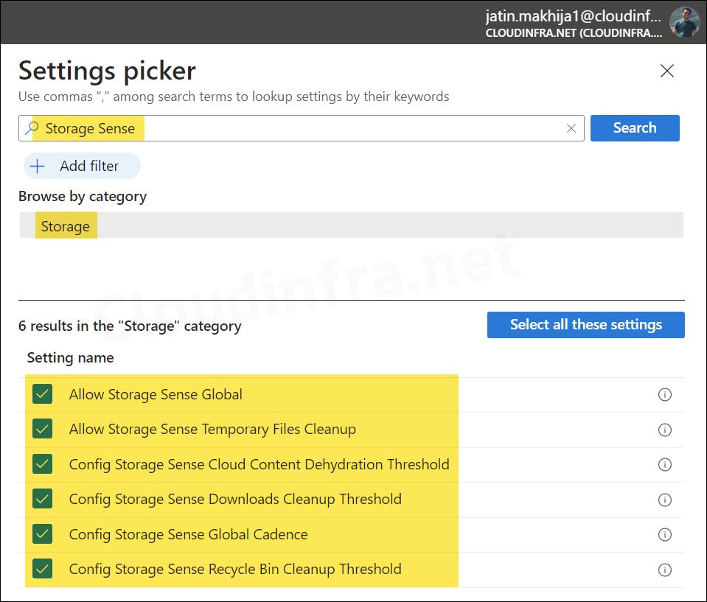Screen dimensions: 707x602
Task: Uncheck Config Storage Sense Downloads Cleanup Threshold
Action: coord(43,499)
